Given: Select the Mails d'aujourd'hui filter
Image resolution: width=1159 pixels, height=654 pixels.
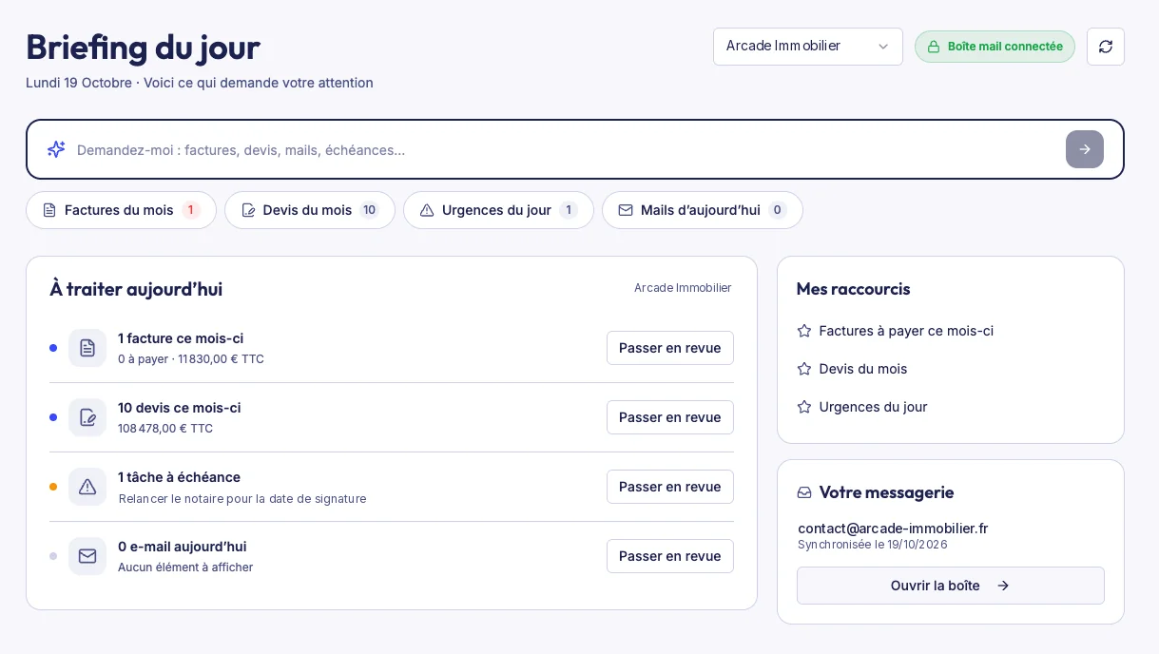Looking at the screenshot, I should click(x=703, y=210).
